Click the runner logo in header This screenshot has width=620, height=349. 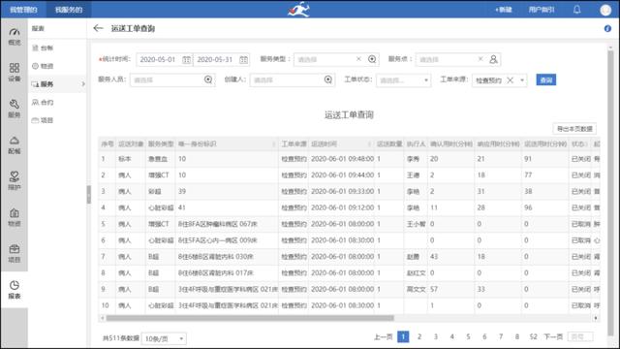(x=299, y=9)
